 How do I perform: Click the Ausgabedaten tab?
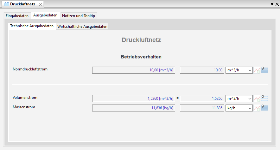45,15
